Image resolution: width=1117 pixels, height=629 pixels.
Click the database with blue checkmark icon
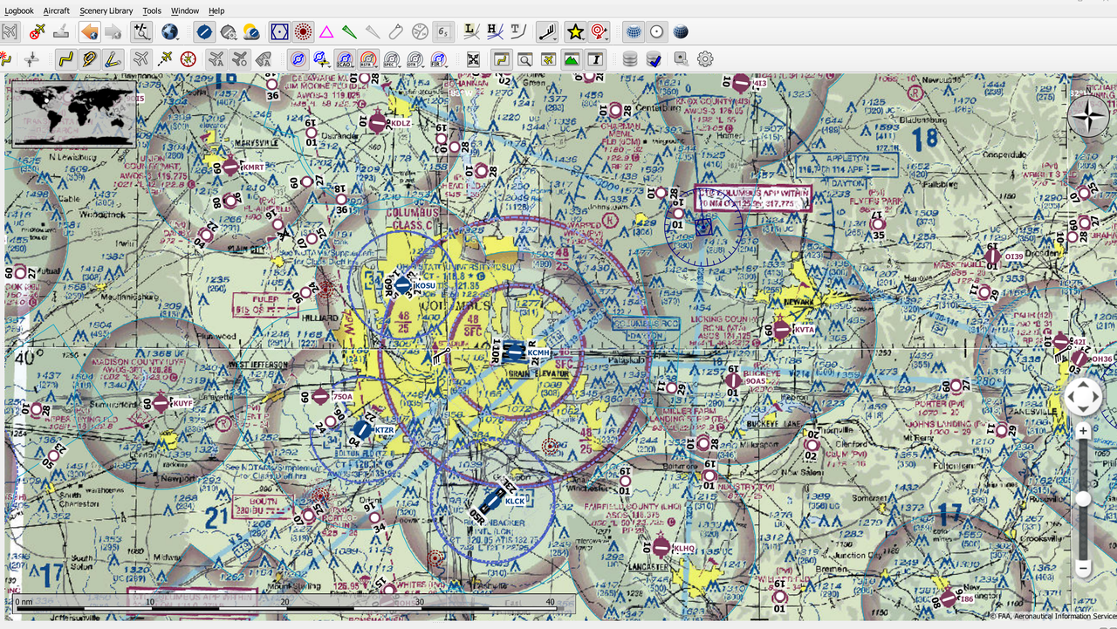(654, 59)
